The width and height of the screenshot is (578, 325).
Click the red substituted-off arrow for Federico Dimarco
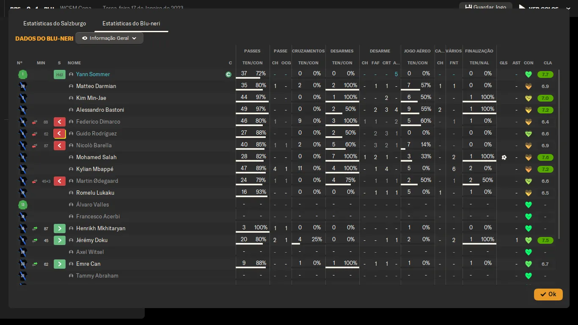coord(59,122)
